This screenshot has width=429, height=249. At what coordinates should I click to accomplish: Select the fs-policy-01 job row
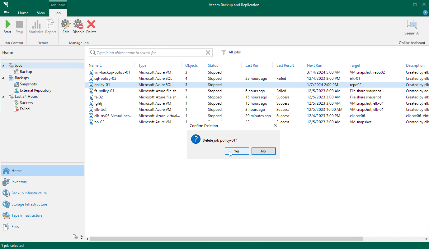[257, 91]
